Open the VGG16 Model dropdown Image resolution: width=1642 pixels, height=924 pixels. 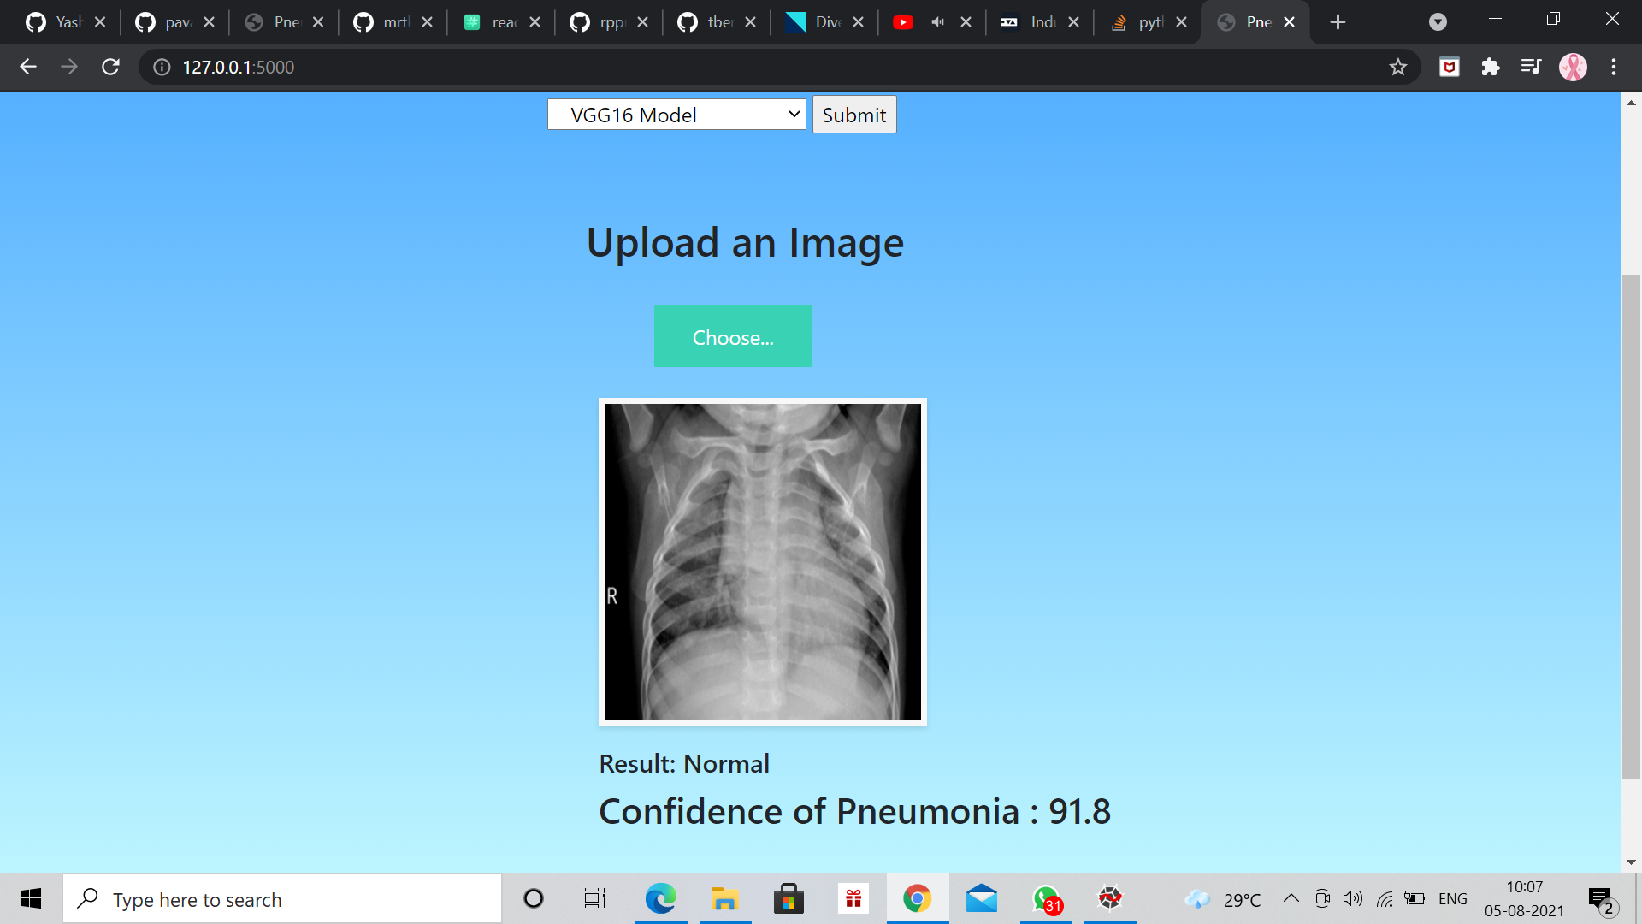[x=676, y=114]
